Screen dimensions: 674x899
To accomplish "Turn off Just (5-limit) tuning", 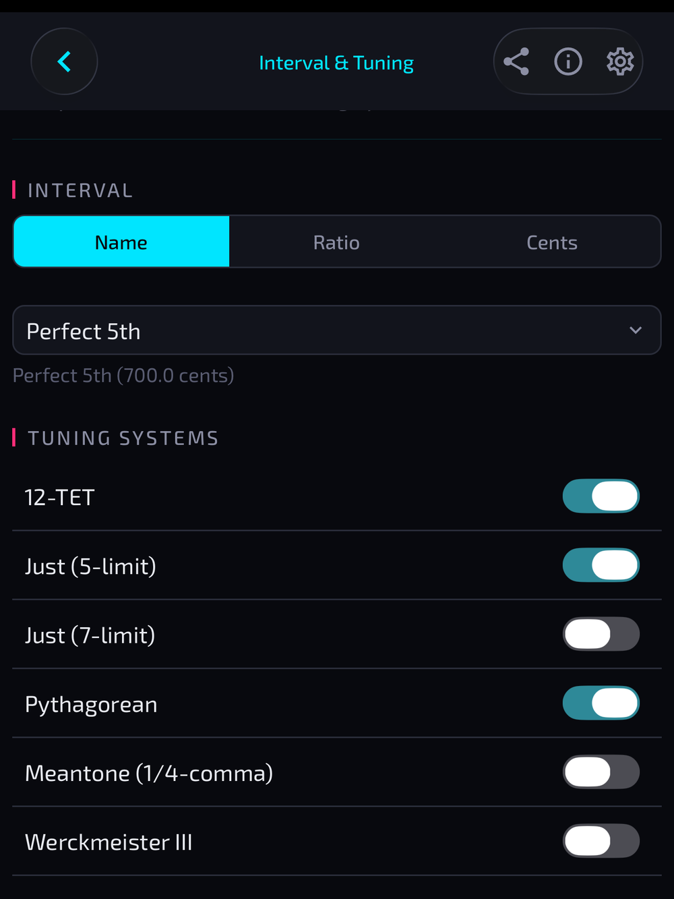I will 601,565.
